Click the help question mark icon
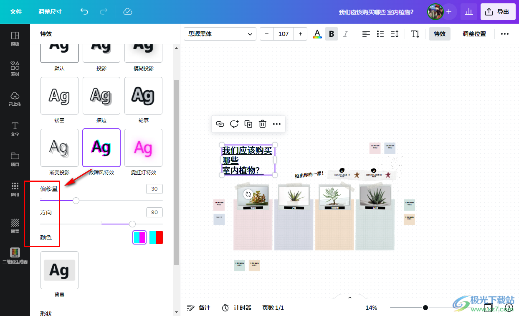Screen dimensions: 519x316 click(509, 308)
